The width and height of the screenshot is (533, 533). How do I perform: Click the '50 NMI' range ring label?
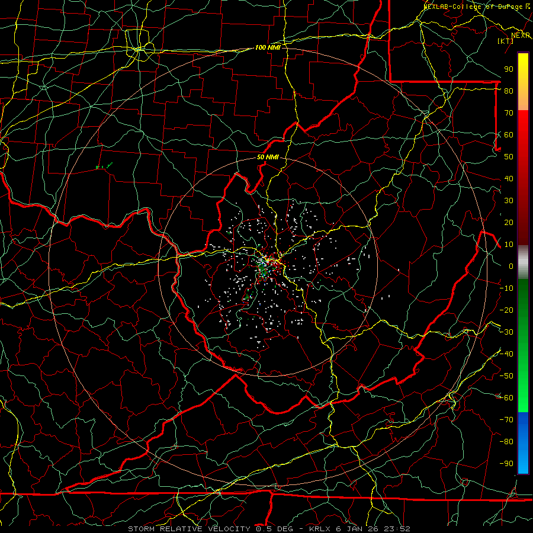[268, 157]
